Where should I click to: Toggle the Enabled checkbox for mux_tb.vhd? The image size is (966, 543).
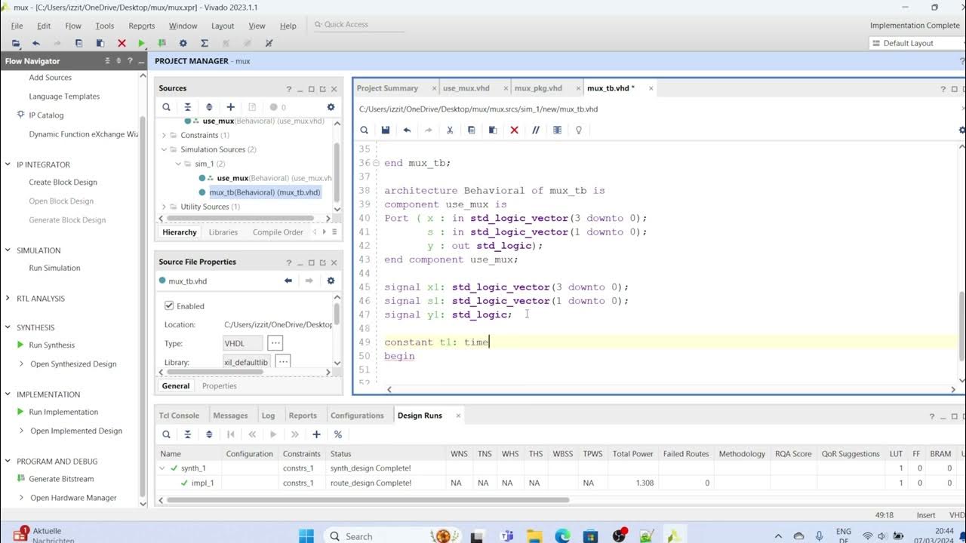[x=169, y=306]
